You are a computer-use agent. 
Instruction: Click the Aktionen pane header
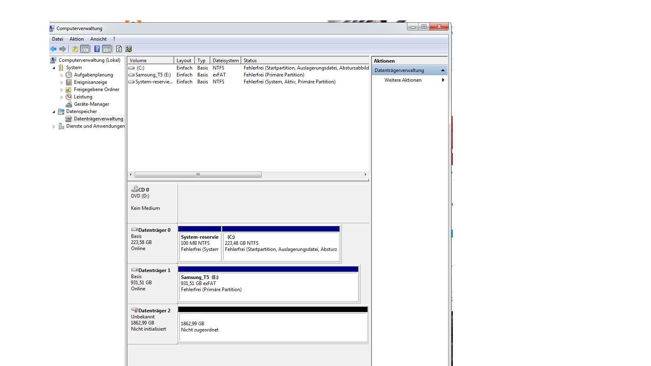409,61
